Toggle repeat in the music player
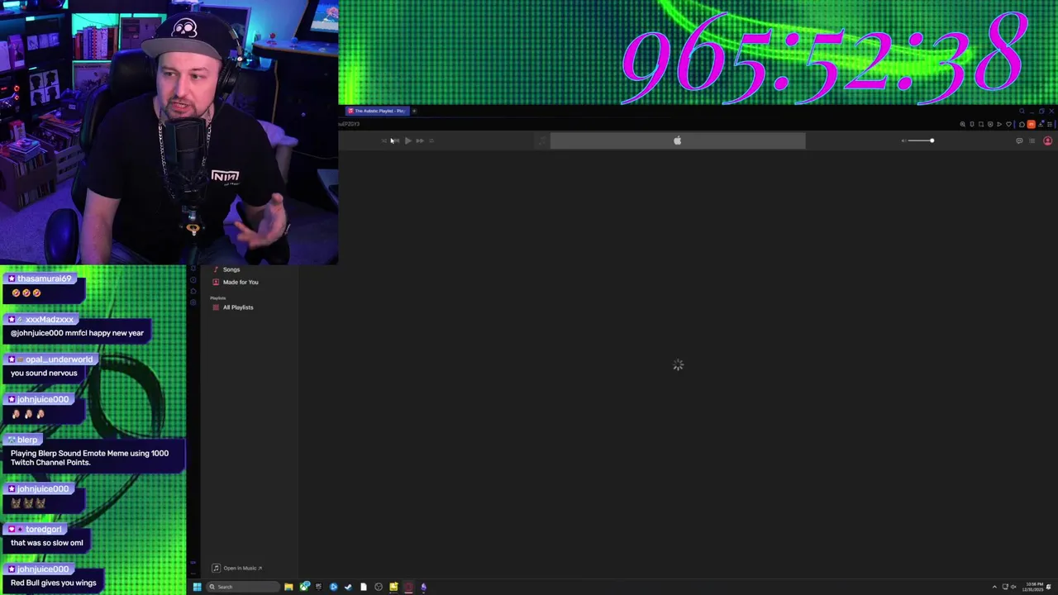The image size is (1058, 595). [431, 140]
